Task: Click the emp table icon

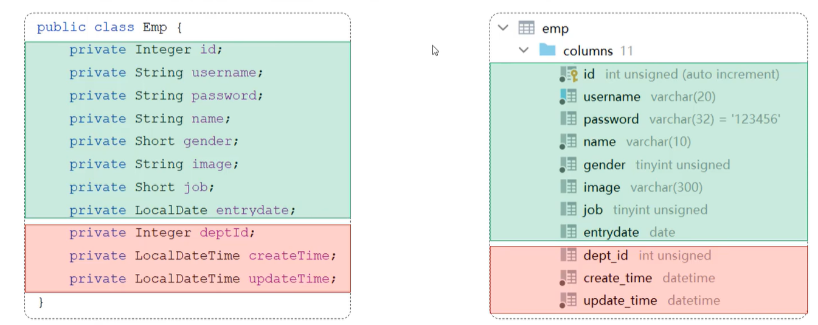Action: pos(526,28)
